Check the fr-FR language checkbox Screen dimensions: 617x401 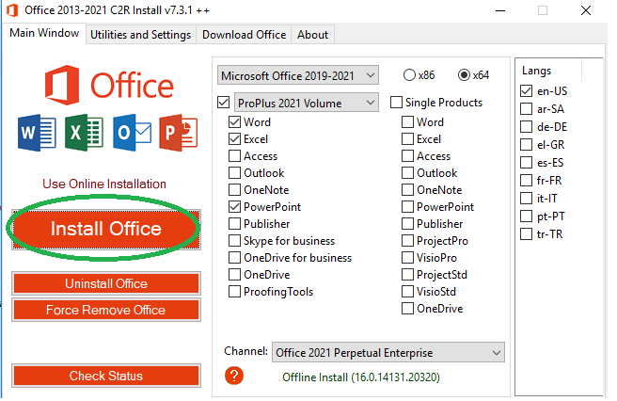526,181
